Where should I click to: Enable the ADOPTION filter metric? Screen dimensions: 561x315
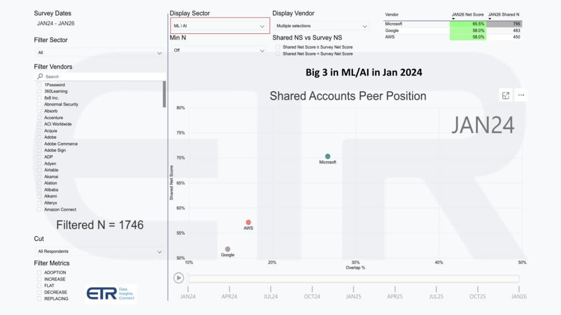39,272
